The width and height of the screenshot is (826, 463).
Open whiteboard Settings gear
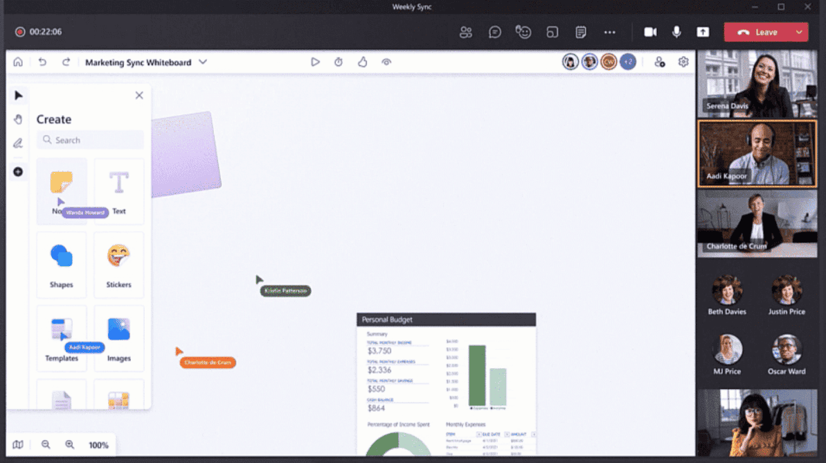click(x=683, y=62)
